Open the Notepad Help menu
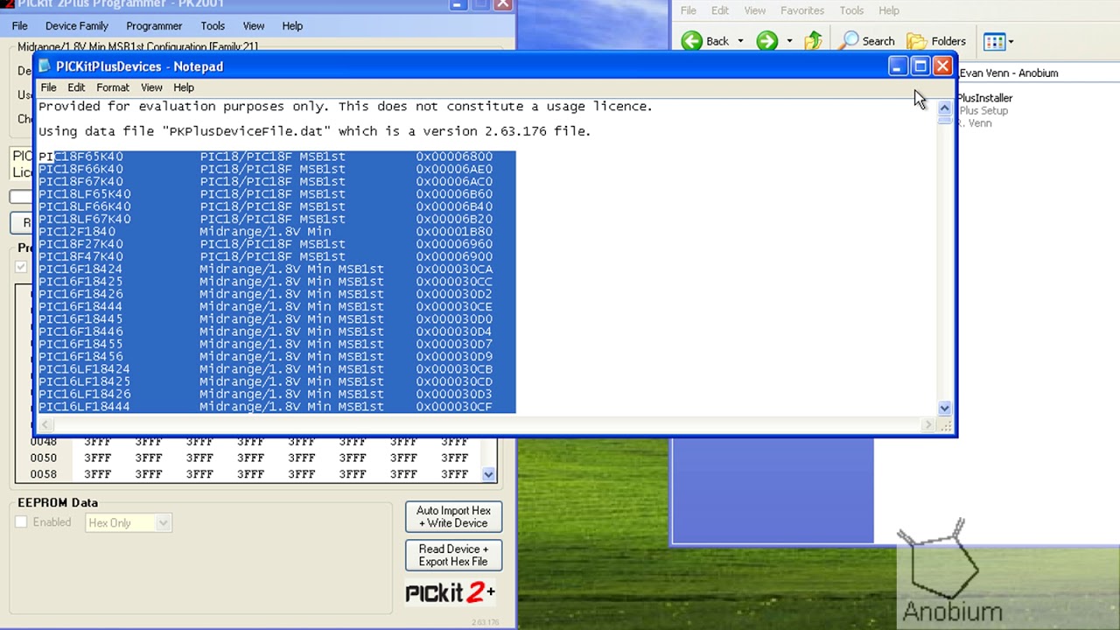Screen dimensions: 1120x630 (184, 87)
